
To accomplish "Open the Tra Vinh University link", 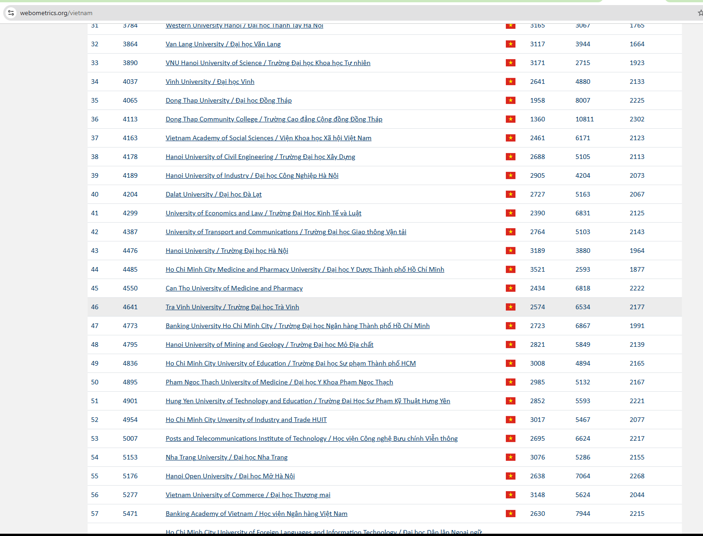I will (x=232, y=307).
